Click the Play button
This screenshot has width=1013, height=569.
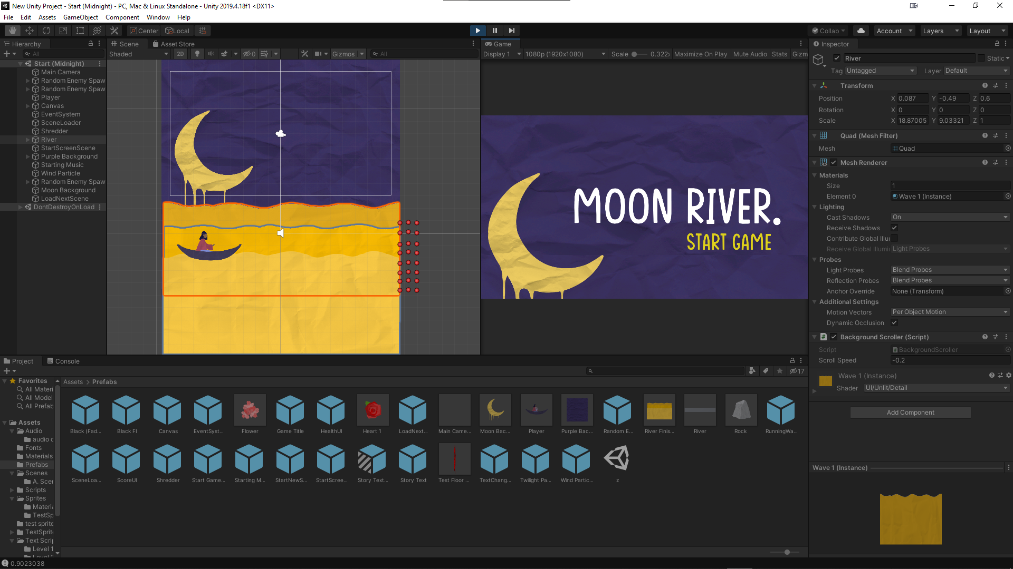[x=477, y=31]
